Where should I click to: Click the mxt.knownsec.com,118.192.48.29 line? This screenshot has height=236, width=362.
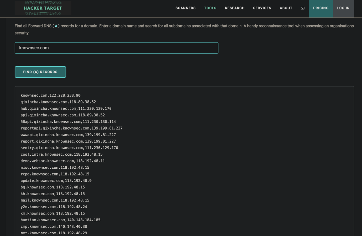tap(54, 233)
